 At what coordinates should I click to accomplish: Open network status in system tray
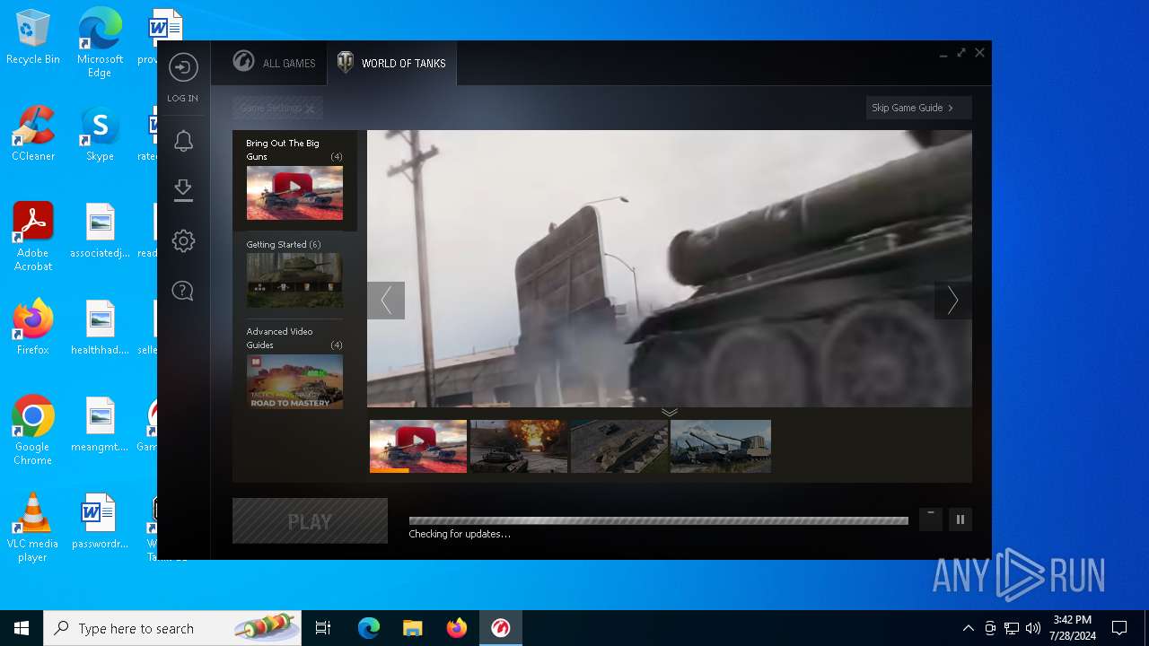(x=1012, y=628)
